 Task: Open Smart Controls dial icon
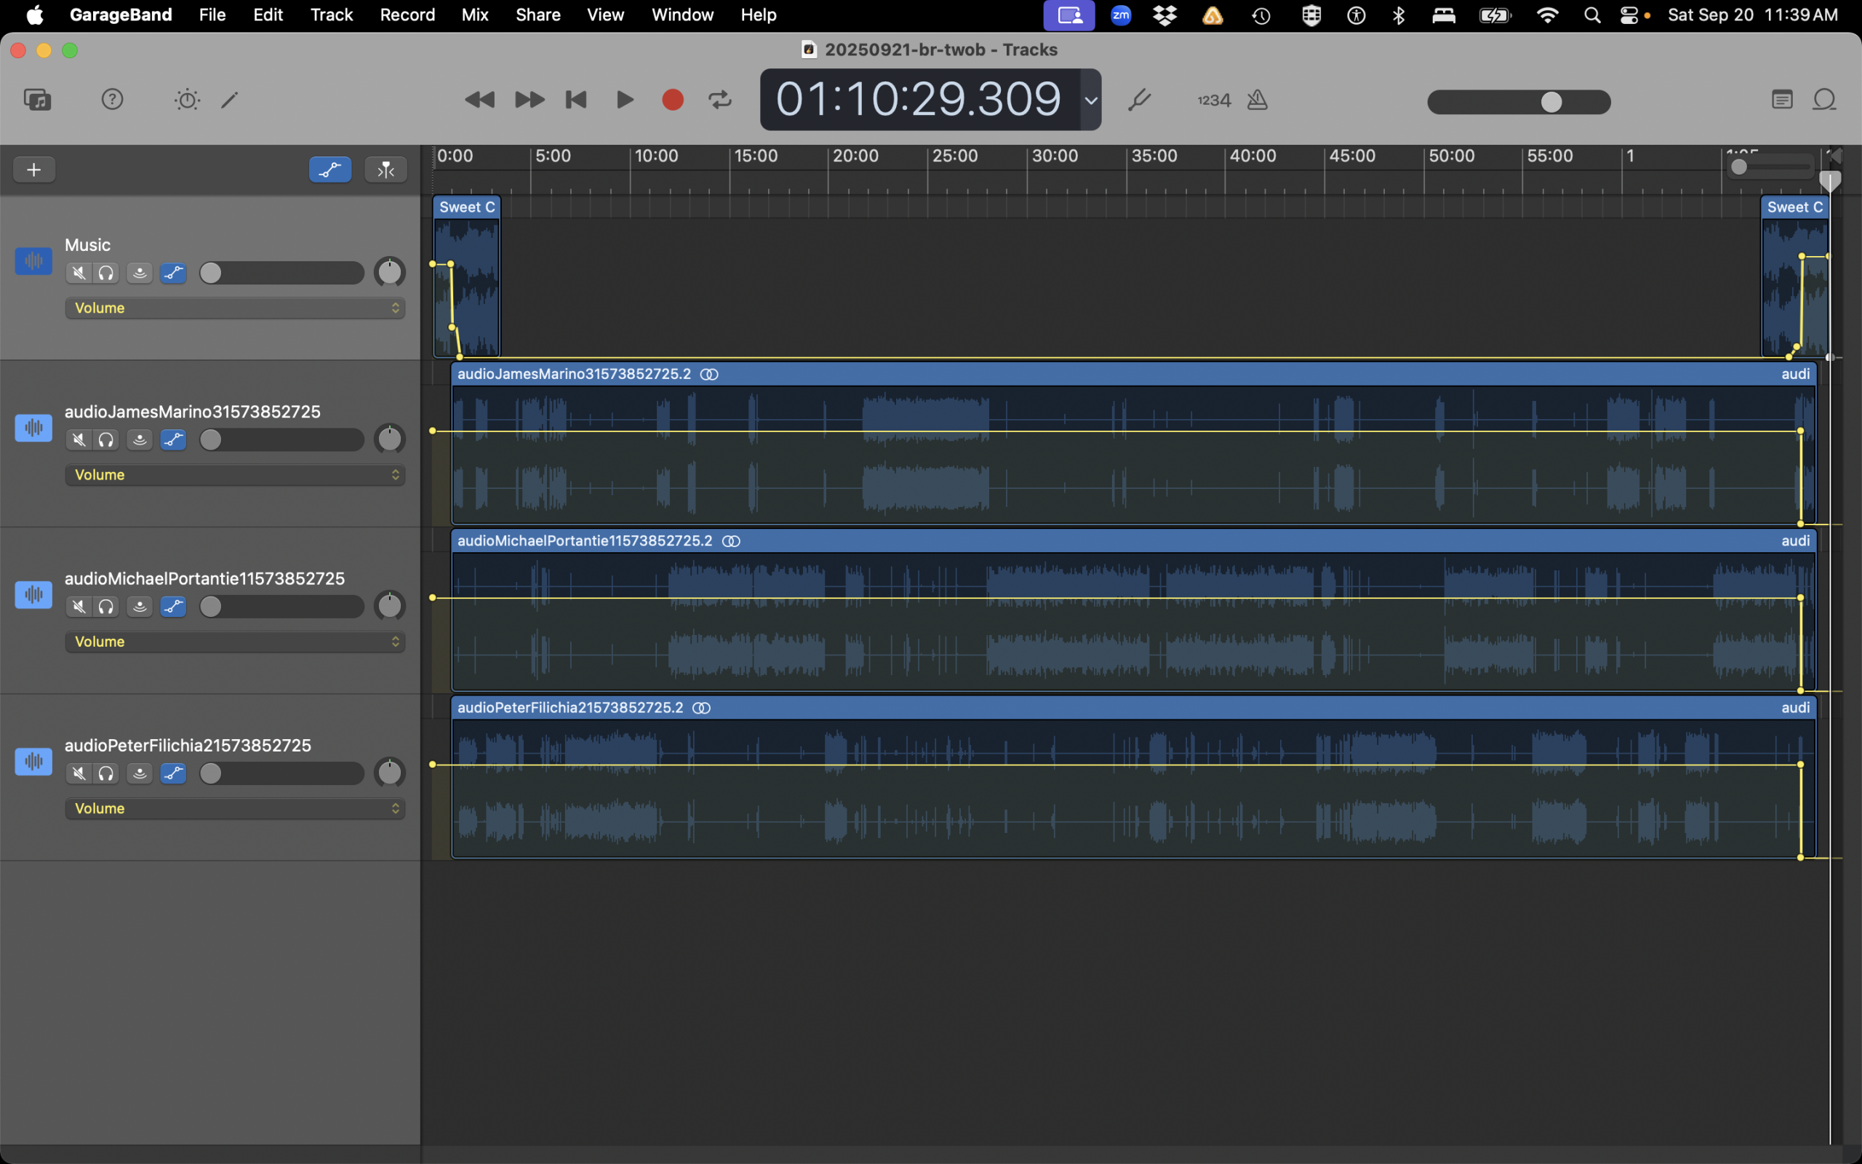click(x=187, y=100)
